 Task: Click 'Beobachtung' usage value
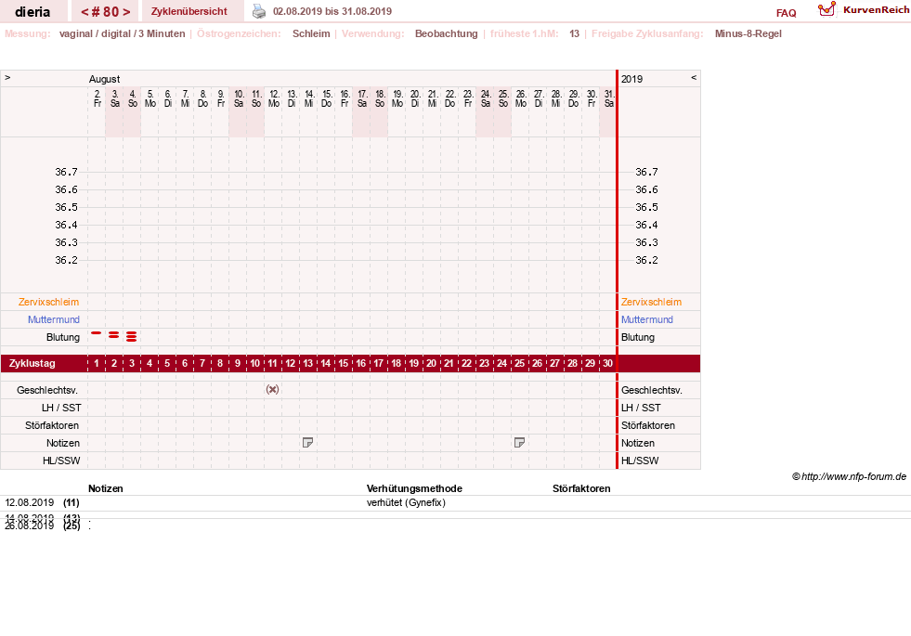[x=446, y=33]
